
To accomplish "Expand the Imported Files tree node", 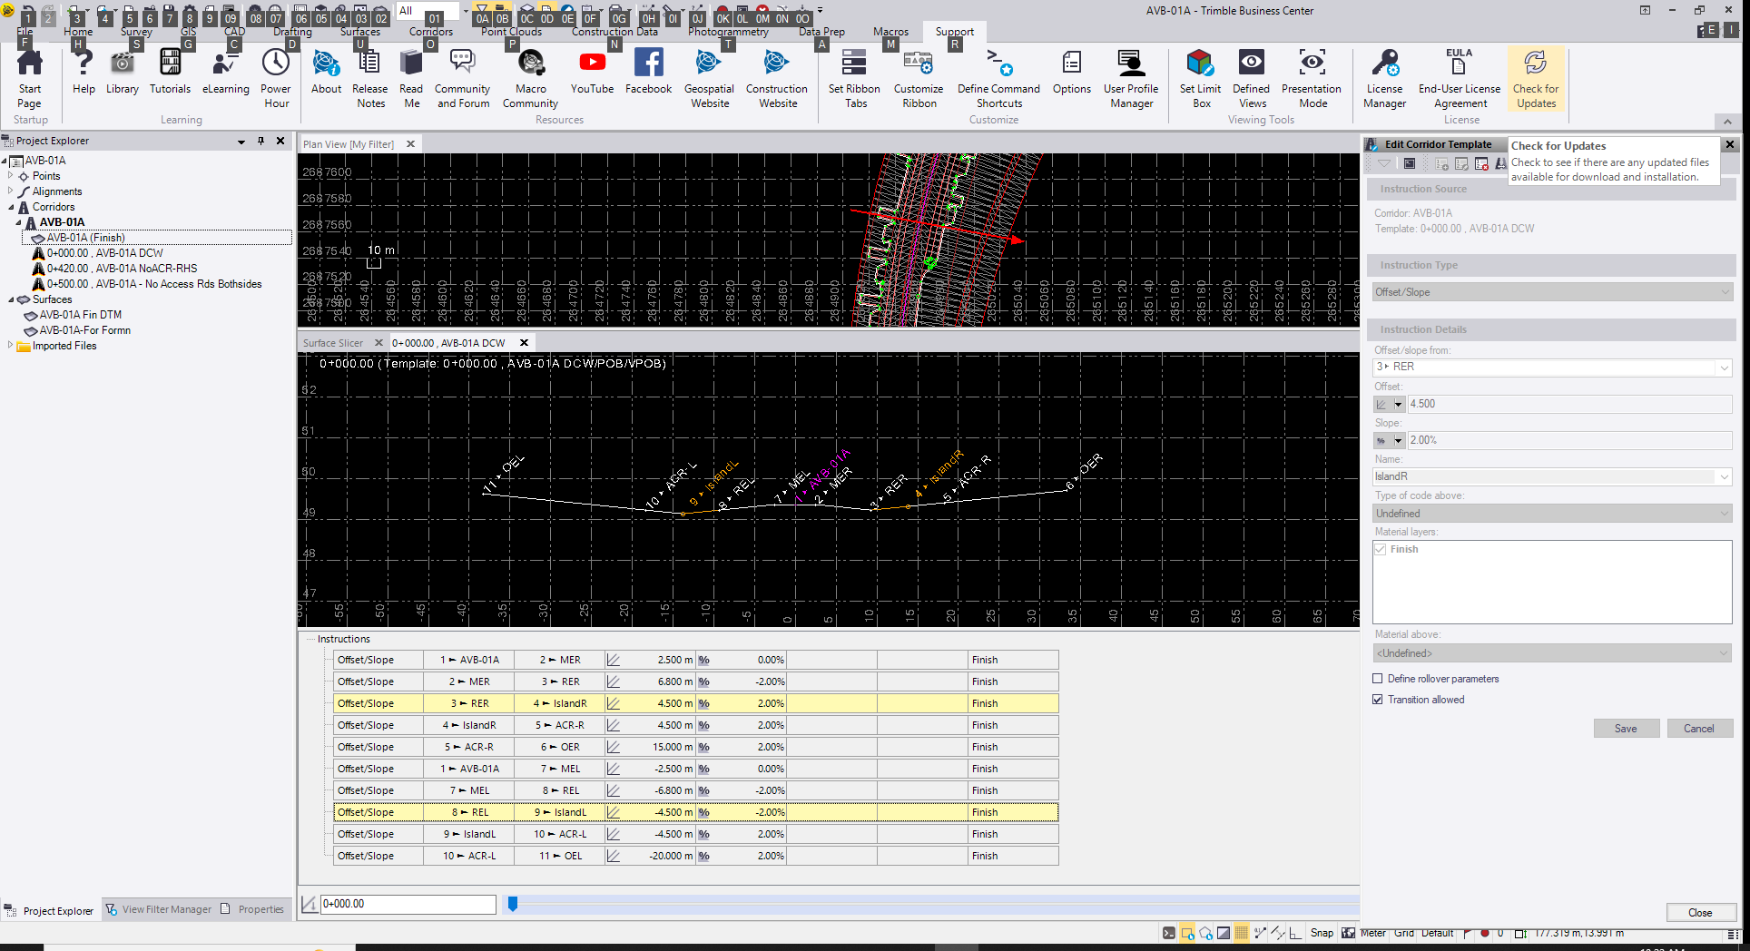I will [10, 346].
